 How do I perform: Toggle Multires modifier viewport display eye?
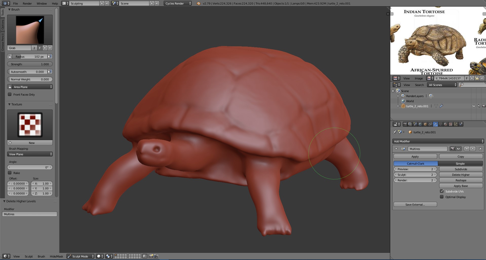pyautogui.click(x=458, y=149)
